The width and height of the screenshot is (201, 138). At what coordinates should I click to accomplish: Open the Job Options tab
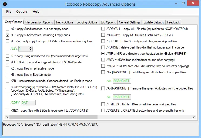click(x=108, y=22)
